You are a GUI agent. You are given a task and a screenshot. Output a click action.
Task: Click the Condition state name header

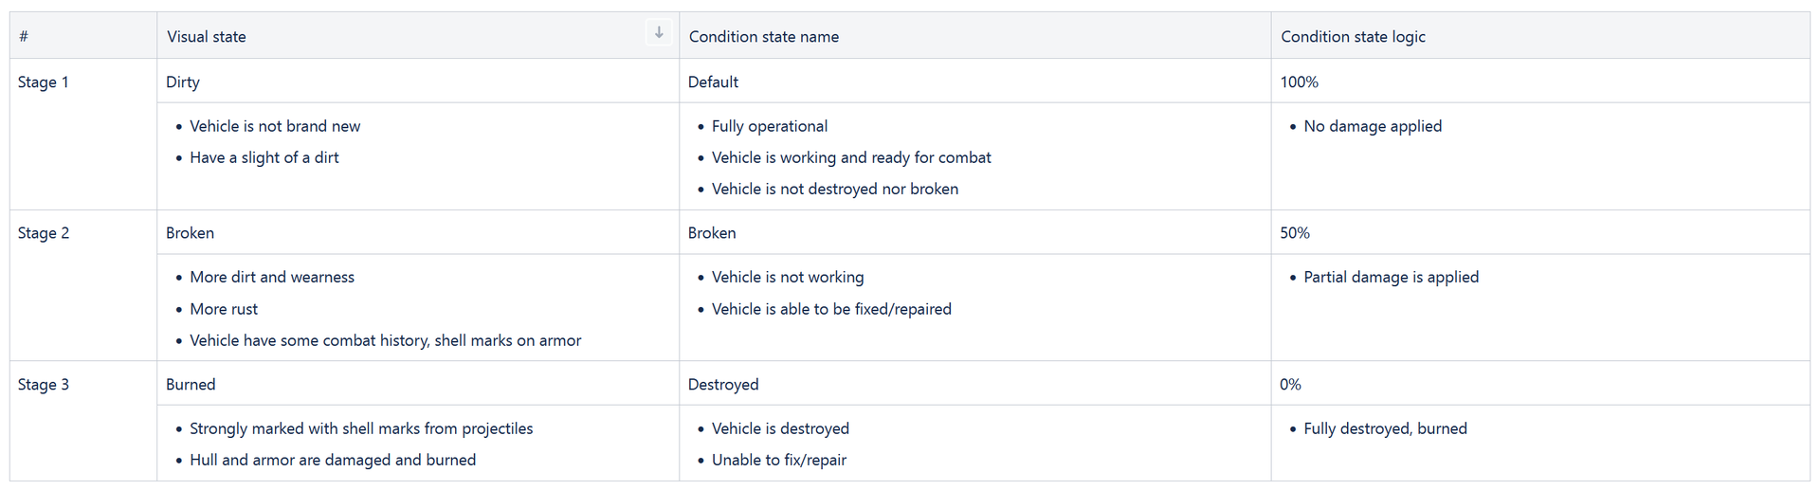763,37
